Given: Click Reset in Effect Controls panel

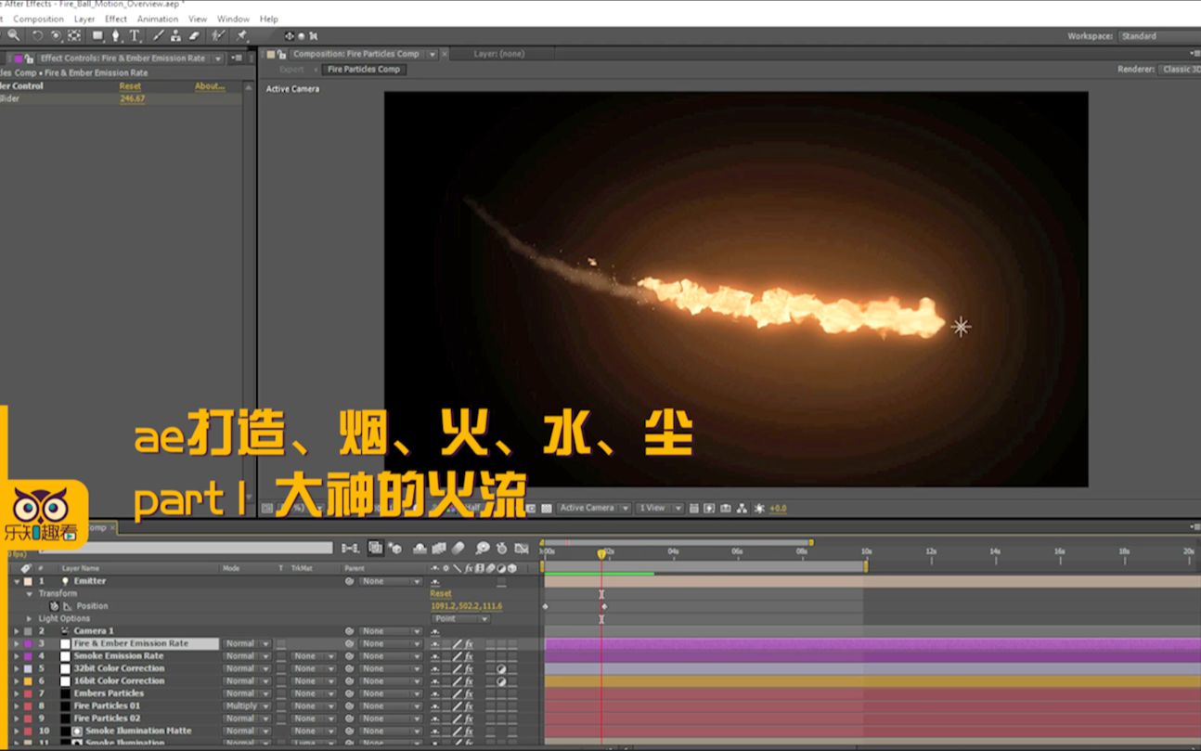Looking at the screenshot, I should [130, 86].
